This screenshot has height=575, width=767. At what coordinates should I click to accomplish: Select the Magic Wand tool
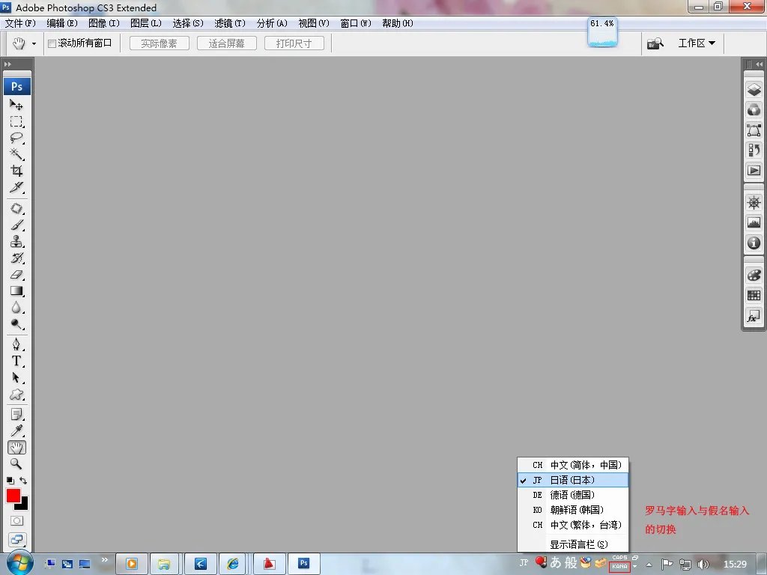click(x=16, y=154)
